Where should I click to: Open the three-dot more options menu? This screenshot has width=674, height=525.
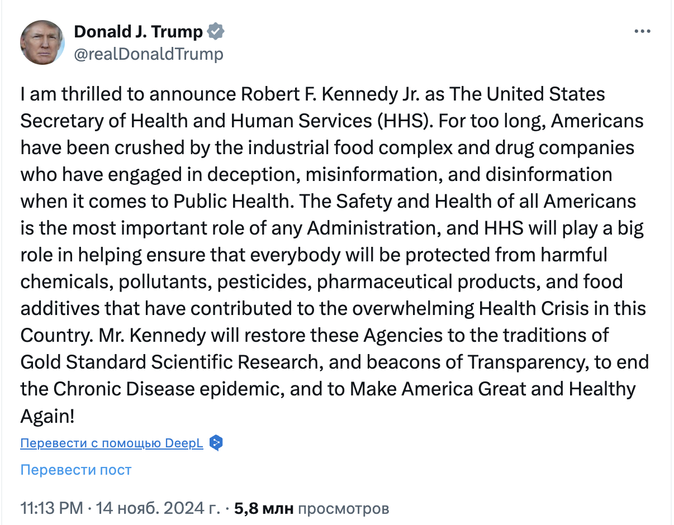coord(642,32)
